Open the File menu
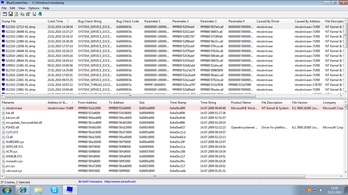The height and width of the screenshot is (195, 348). point(4,8)
